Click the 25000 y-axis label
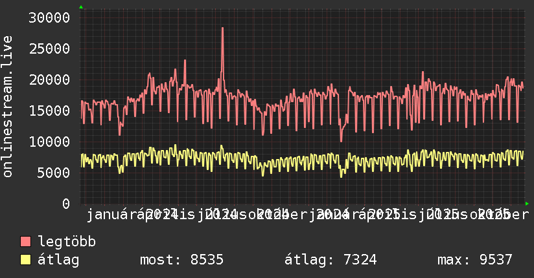The width and height of the screenshot is (534, 278). tap(49, 49)
